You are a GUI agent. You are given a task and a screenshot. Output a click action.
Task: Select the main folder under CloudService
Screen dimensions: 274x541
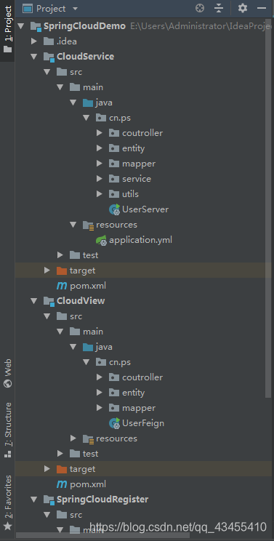pyautogui.click(x=93, y=87)
